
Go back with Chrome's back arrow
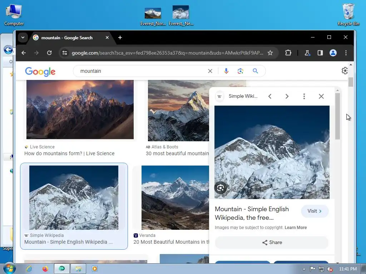click(24, 53)
